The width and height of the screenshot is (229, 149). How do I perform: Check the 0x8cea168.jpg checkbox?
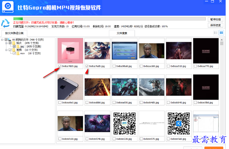tap(141, 66)
